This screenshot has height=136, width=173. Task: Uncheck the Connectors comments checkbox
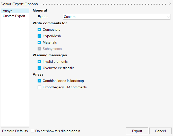point(39,30)
